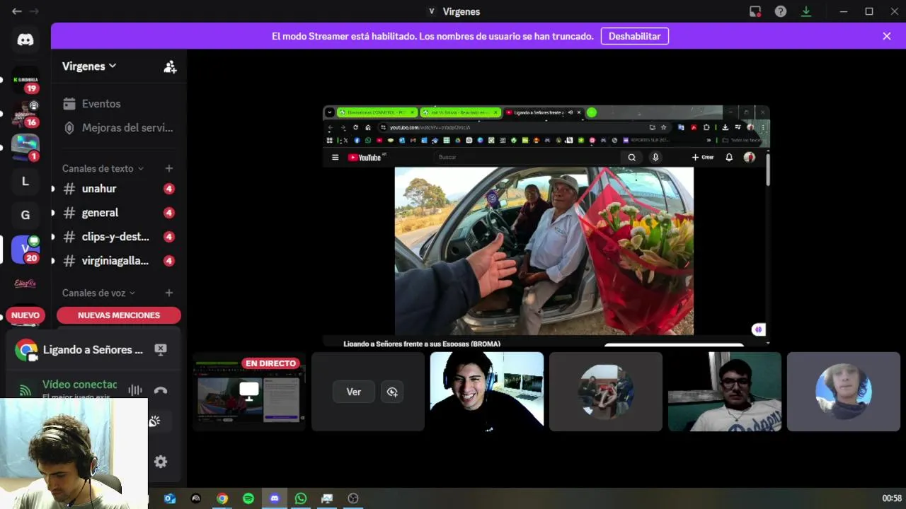Stop streaming the Ligando a Señores window

coord(161,349)
